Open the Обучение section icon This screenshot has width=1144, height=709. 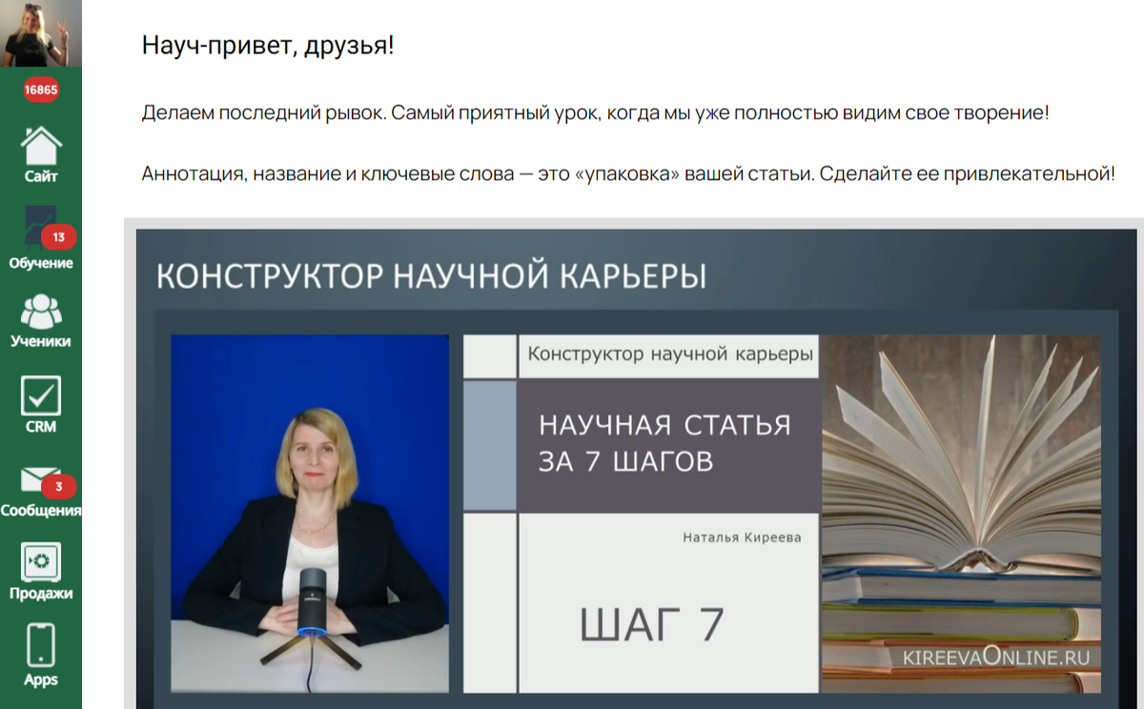41,229
